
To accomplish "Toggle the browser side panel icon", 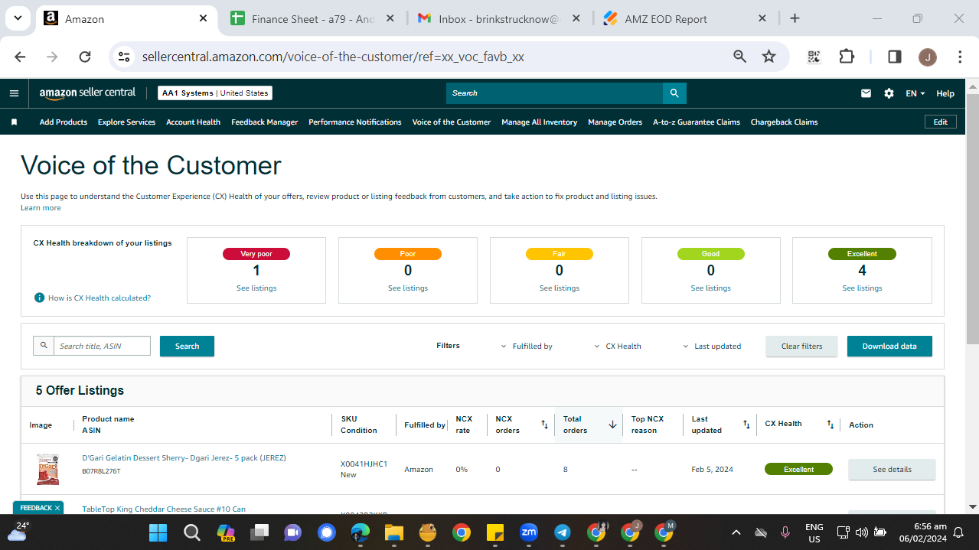I will (x=894, y=57).
